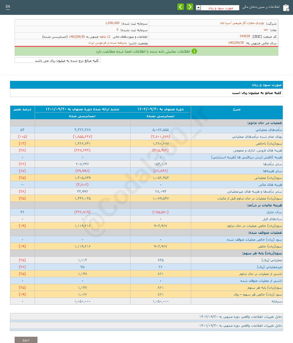This screenshot has width=293, height=343.
Task: Click operating revenue value ۵,۰۸۲,۵۵۵
Action: [161, 129]
